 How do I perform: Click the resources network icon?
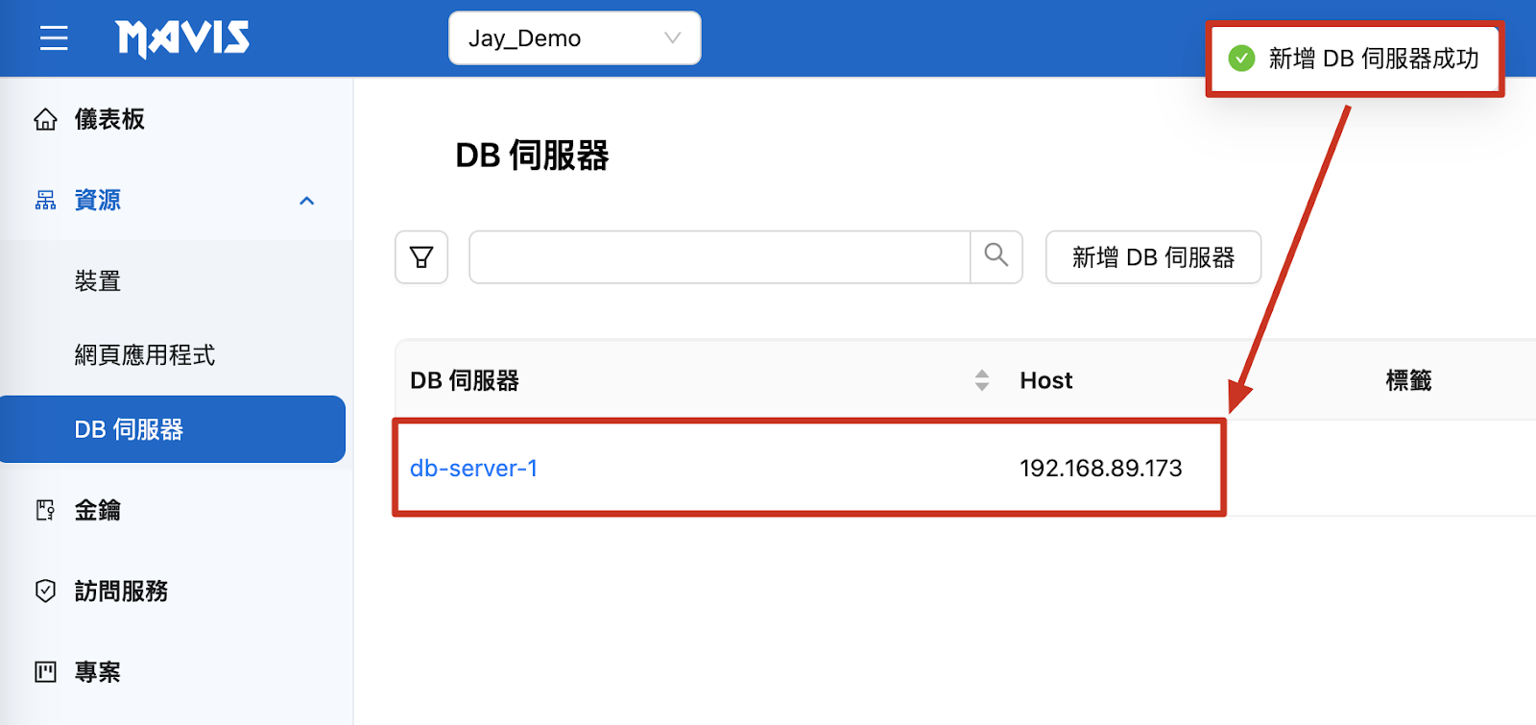coord(45,201)
